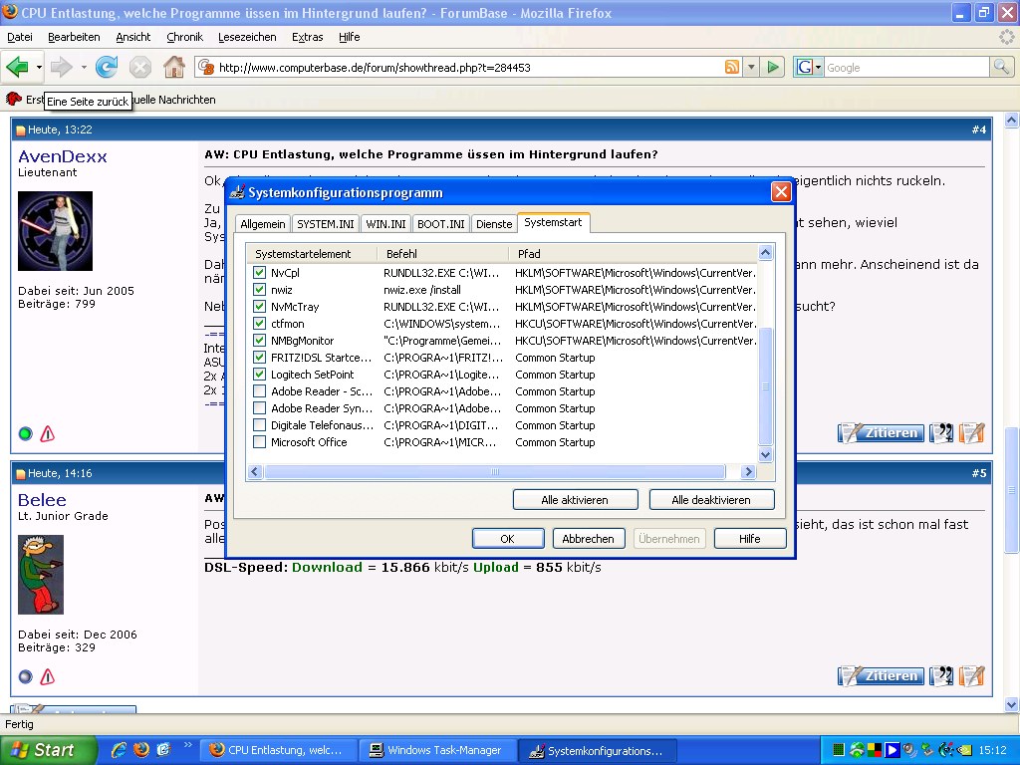Click the Alle aktivieren button
Viewport: 1020px width, 765px height.
575,500
